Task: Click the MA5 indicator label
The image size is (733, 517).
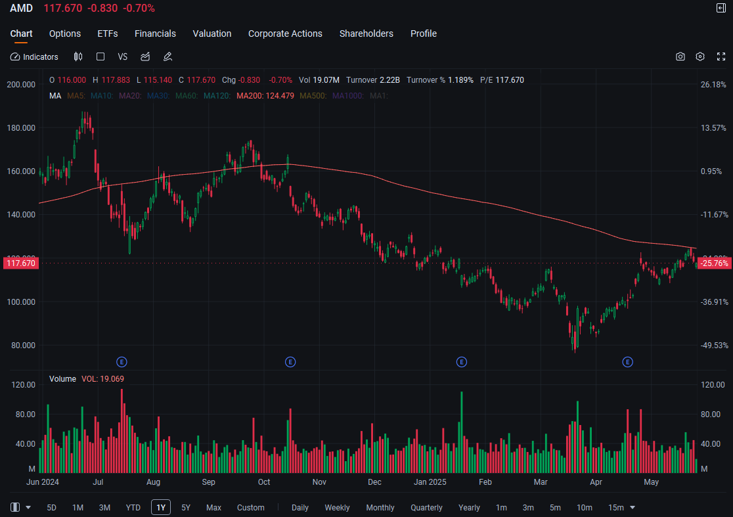Action: click(x=76, y=95)
